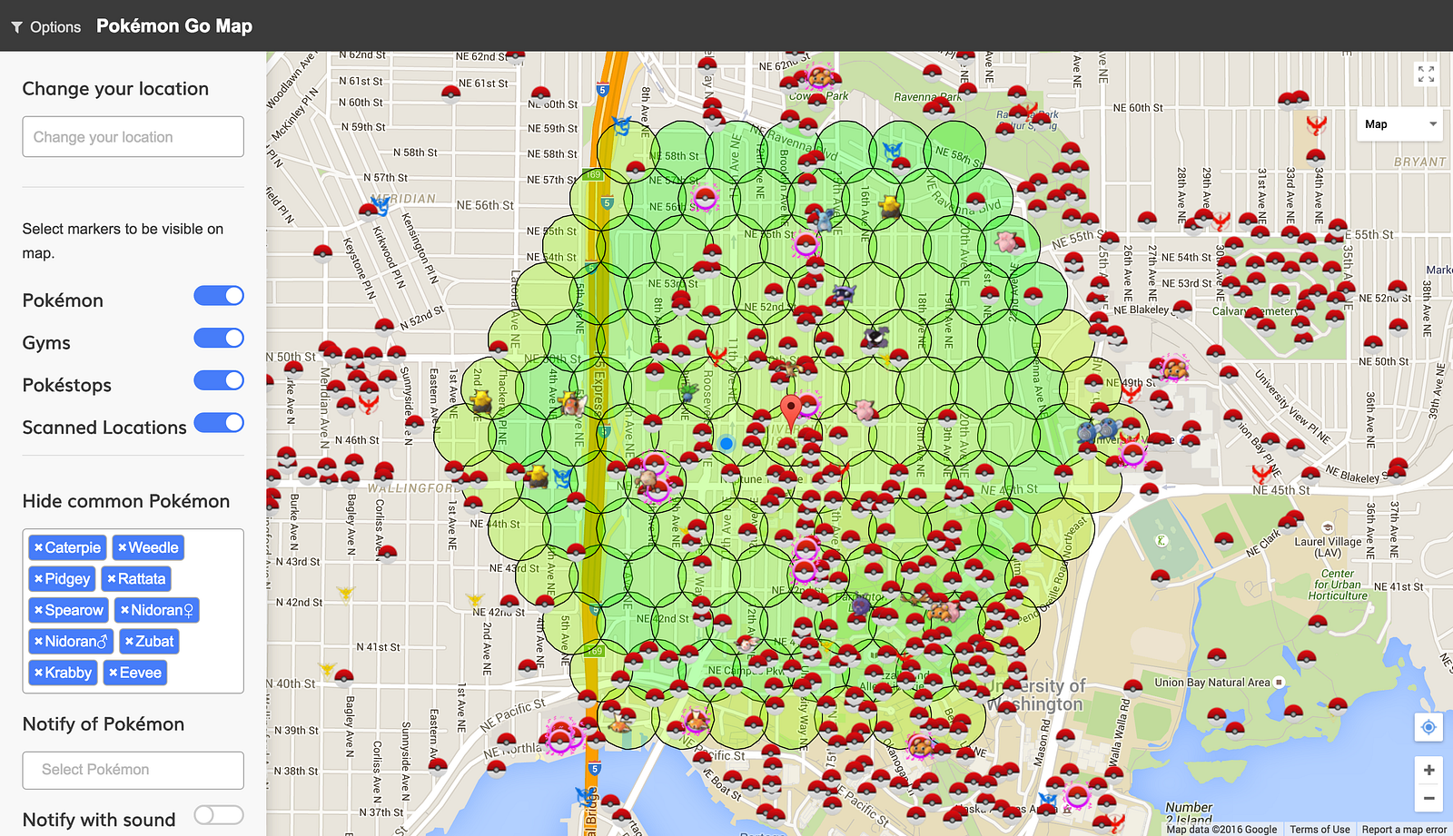
Task: Click the Union Bay Natural Area marker
Action: (1280, 683)
